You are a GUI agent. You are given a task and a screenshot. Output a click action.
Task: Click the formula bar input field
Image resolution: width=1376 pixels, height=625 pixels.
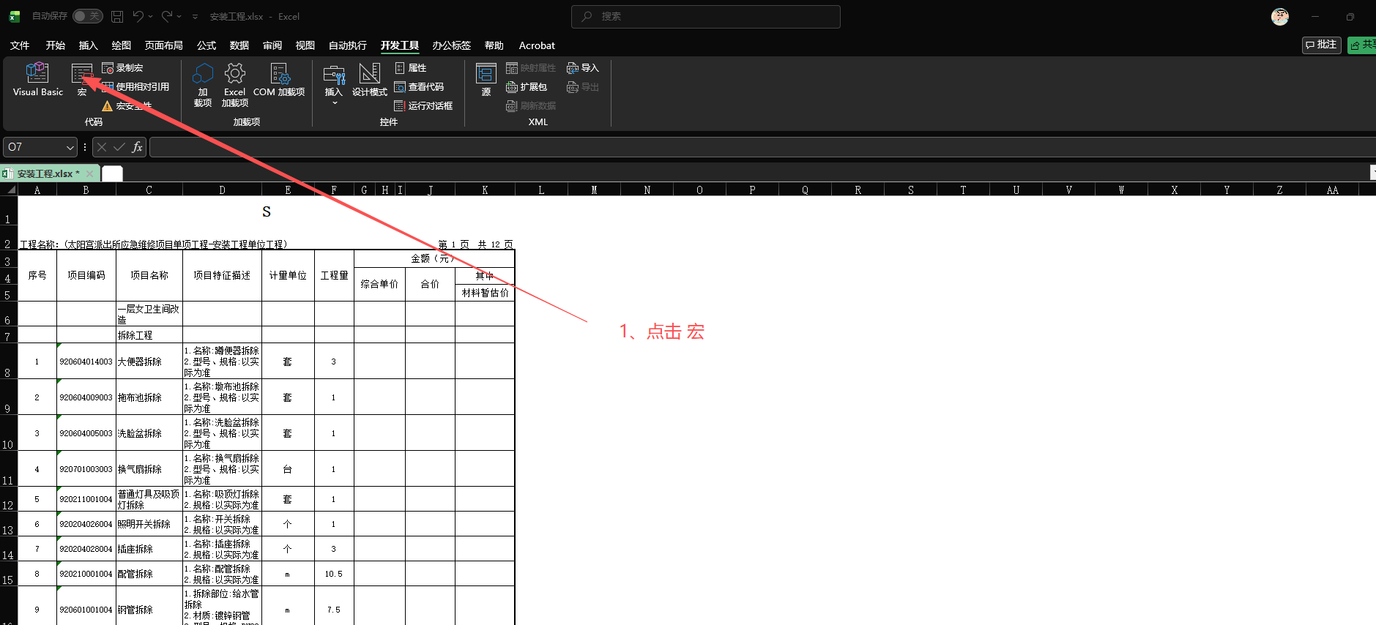click(x=762, y=147)
